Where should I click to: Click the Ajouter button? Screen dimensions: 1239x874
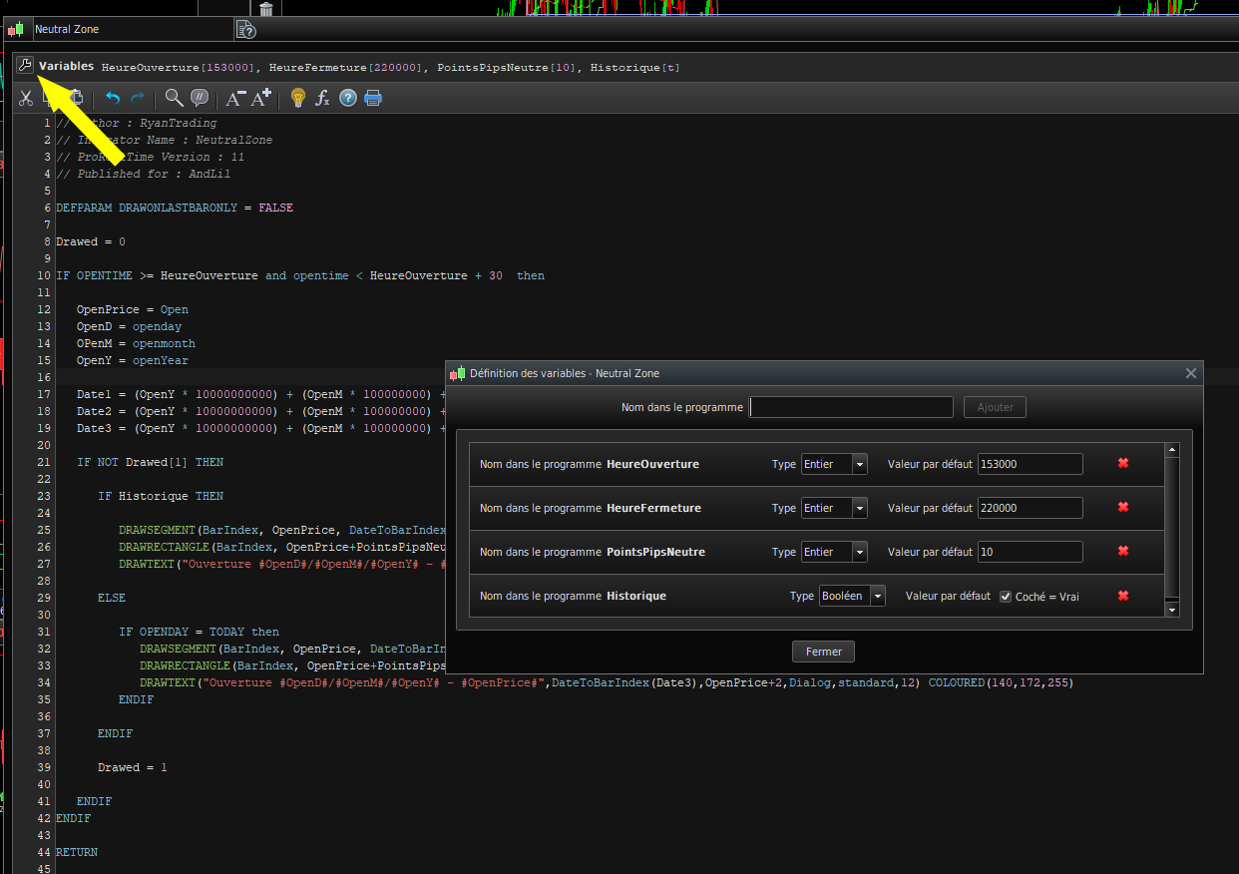(995, 407)
